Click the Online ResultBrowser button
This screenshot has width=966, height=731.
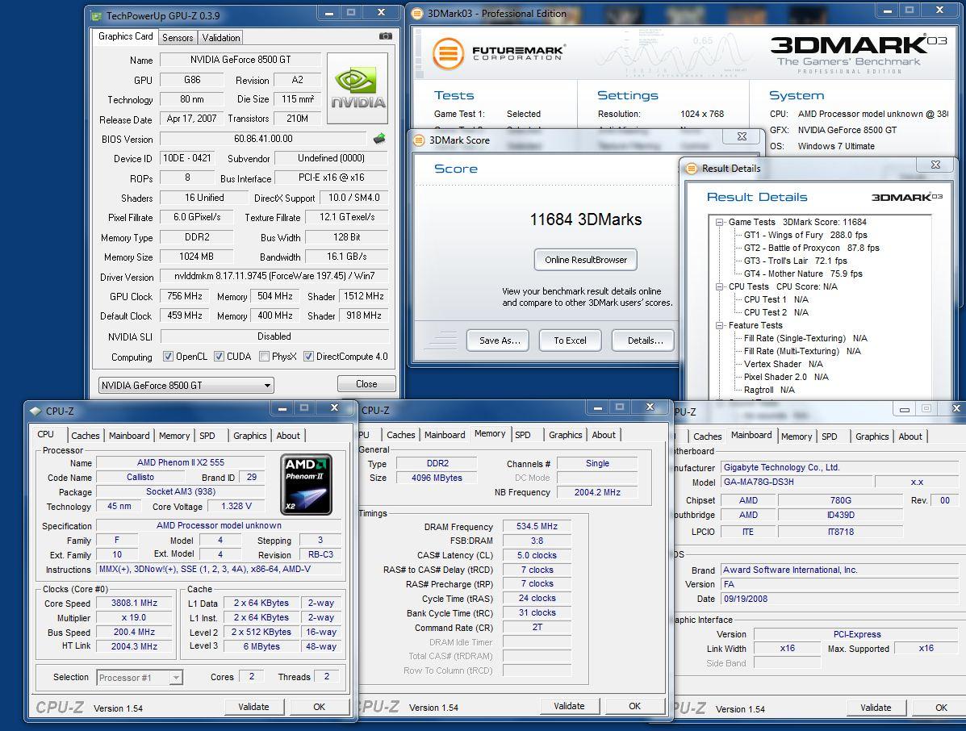point(585,260)
